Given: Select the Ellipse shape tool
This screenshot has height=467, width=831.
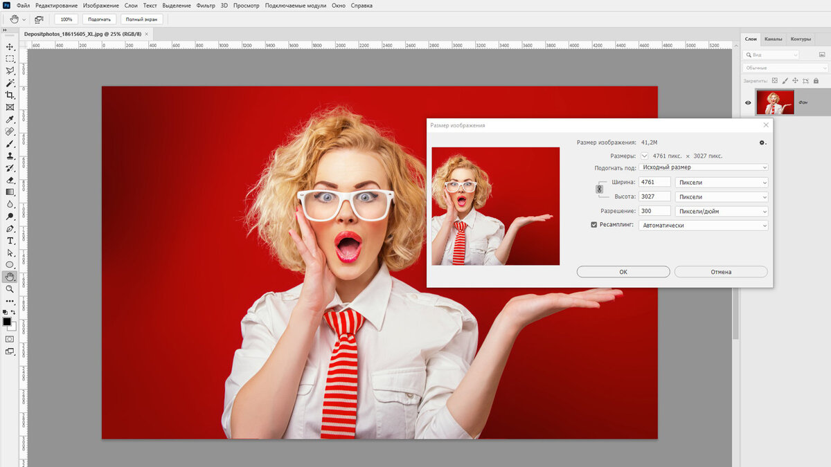Looking at the screenshot, I should click(x=10, y=264).
